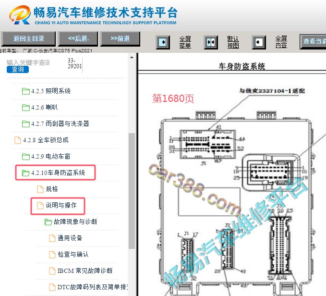Image resolution: width=326 pixels, height=296 pixels.
Task: Open the 通用设备 page
Action: click(x=70, y=238)
